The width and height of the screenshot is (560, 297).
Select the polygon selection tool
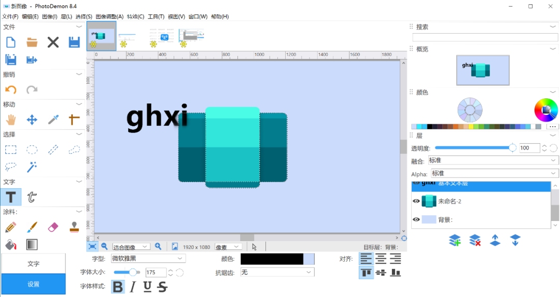pyautogui.click(x=74, y=150)
